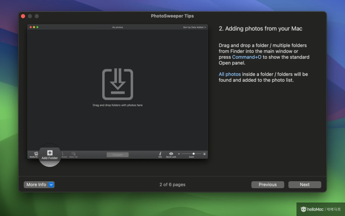This screenshot has width=345, height=216.
Task: Click the '2 of 6 pages' indicator
Action: [x=172, y=185]
